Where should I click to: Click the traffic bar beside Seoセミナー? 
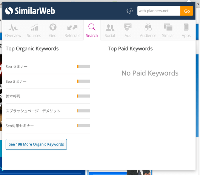[84, 81]
